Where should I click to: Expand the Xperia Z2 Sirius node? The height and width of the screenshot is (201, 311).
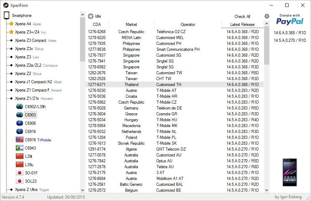(x=11, y=74)
